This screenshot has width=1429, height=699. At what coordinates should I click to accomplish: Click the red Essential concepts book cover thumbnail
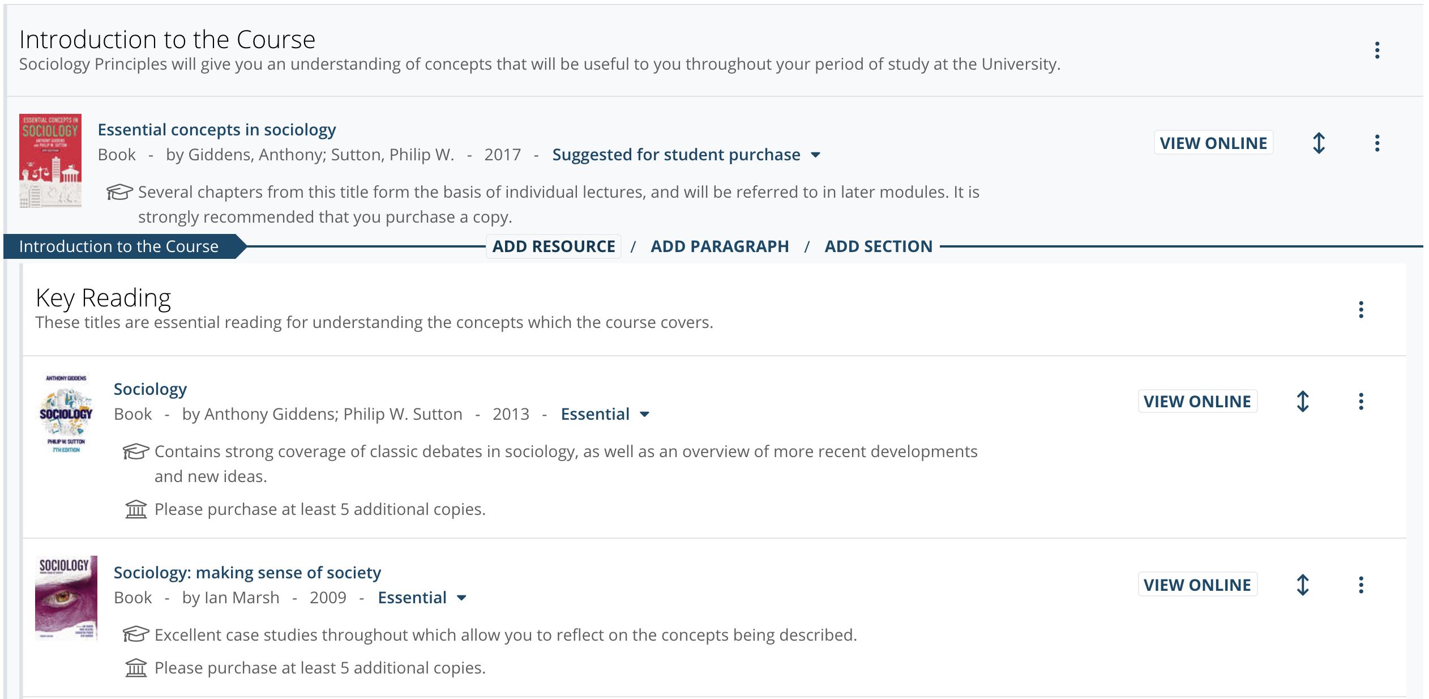pos(50,161)
